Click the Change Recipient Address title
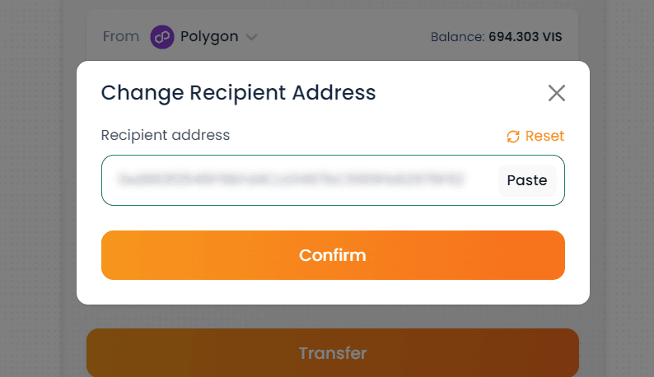This screenshot has height=377, width=654. click(x=238, y=92)
